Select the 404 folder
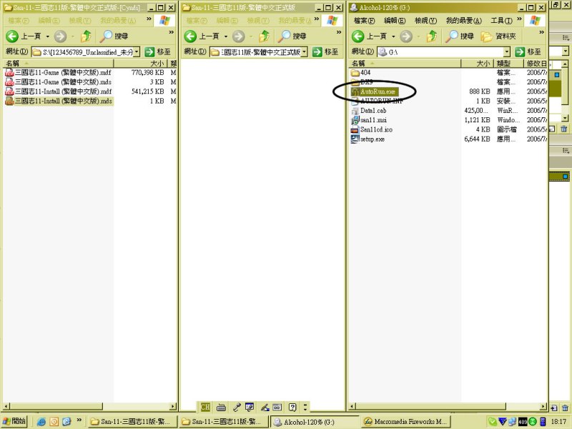 click(361, 73)
